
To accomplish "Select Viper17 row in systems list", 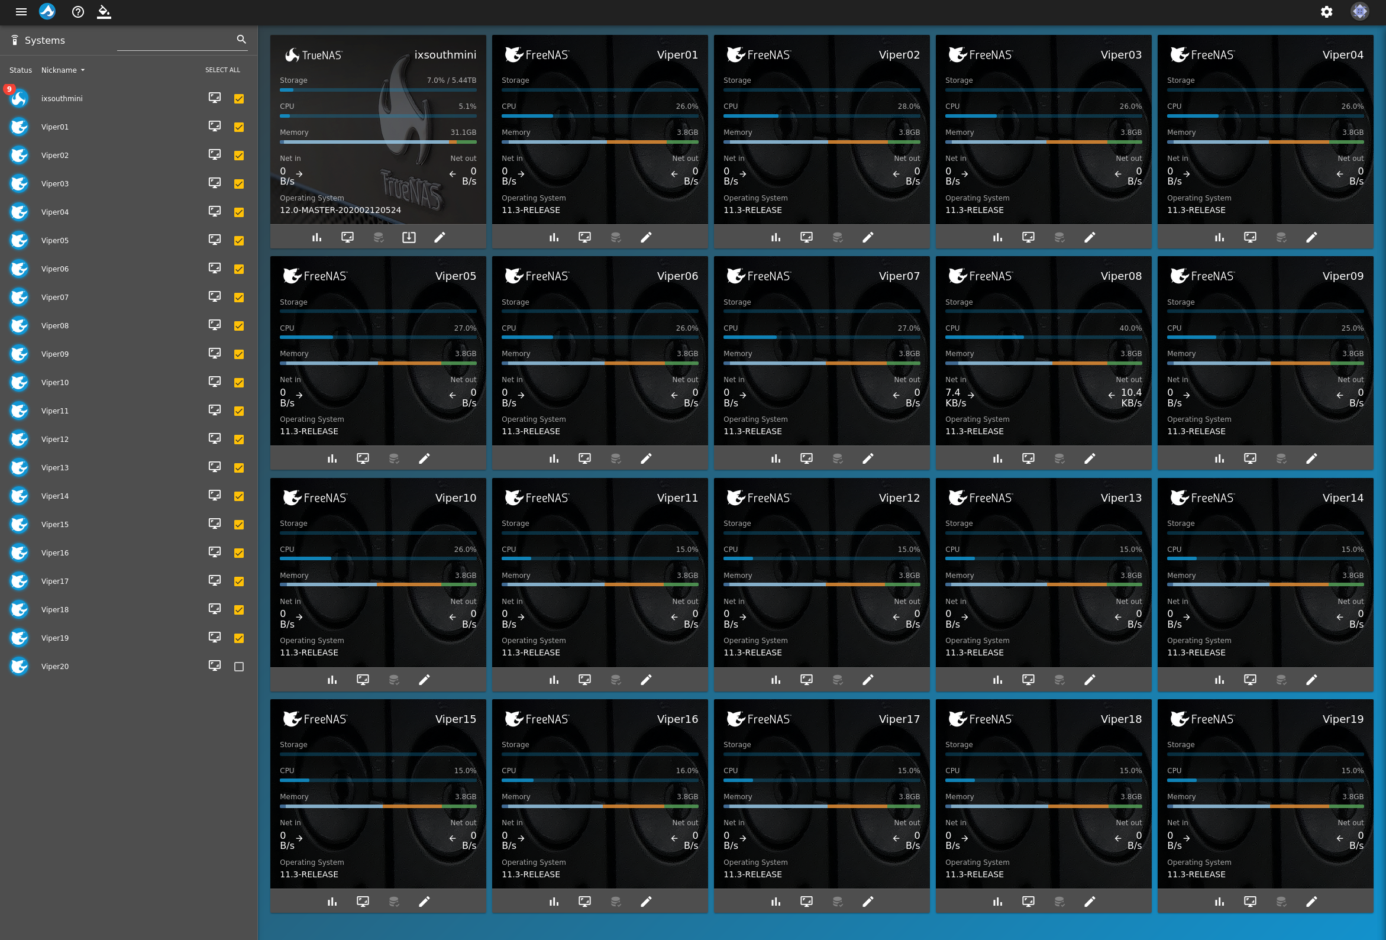I will pyautogui.click(x=128, y=582).
